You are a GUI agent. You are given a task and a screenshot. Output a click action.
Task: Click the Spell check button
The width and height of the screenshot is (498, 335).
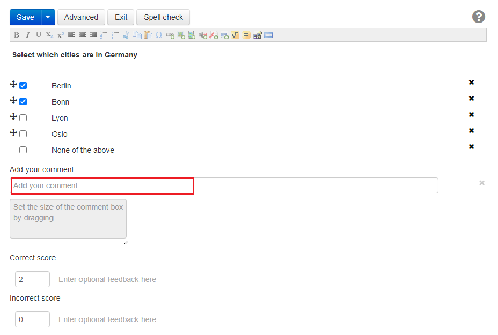[x=163, y=17]
